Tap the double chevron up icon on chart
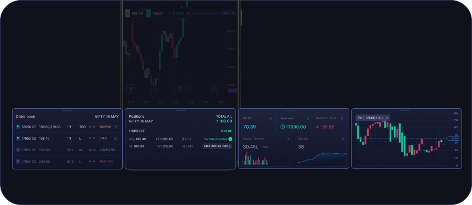 click(x=180, y=89)
